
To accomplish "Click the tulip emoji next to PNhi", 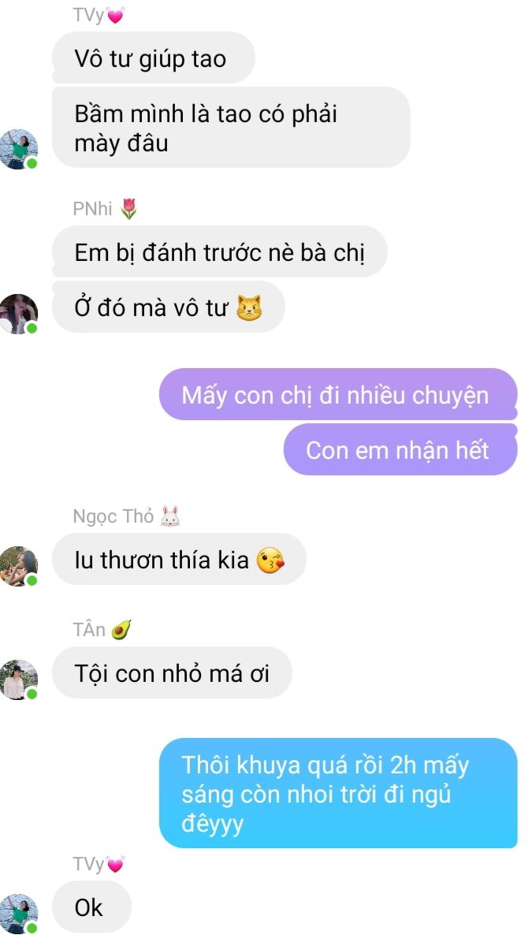I will (128, 209).
